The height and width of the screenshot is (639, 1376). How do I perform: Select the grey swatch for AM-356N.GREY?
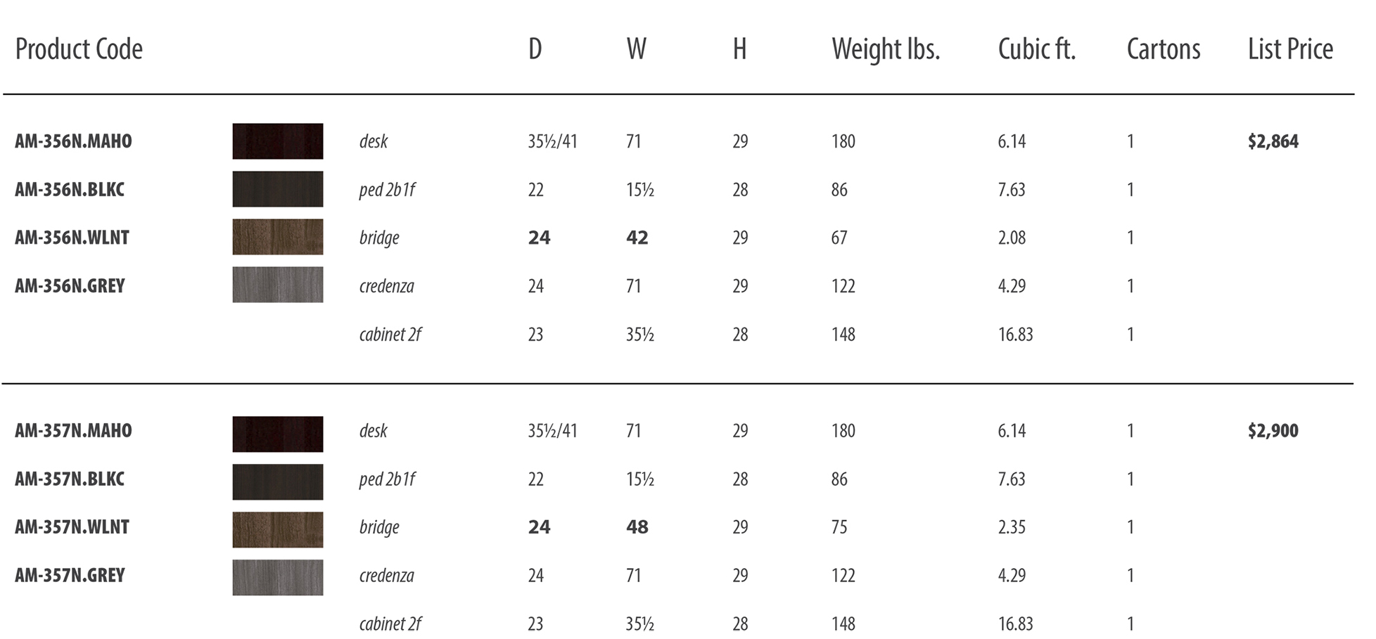278,285
